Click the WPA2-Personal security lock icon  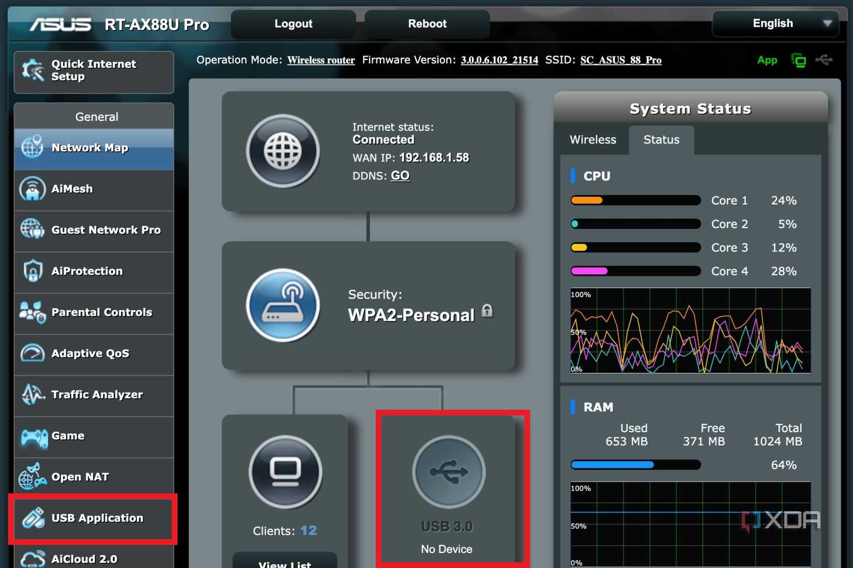[488, 311]
